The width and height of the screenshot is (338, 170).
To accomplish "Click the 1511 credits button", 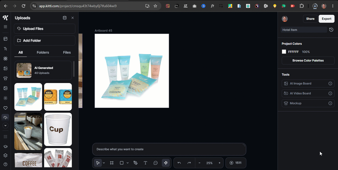I will point(236,163).
